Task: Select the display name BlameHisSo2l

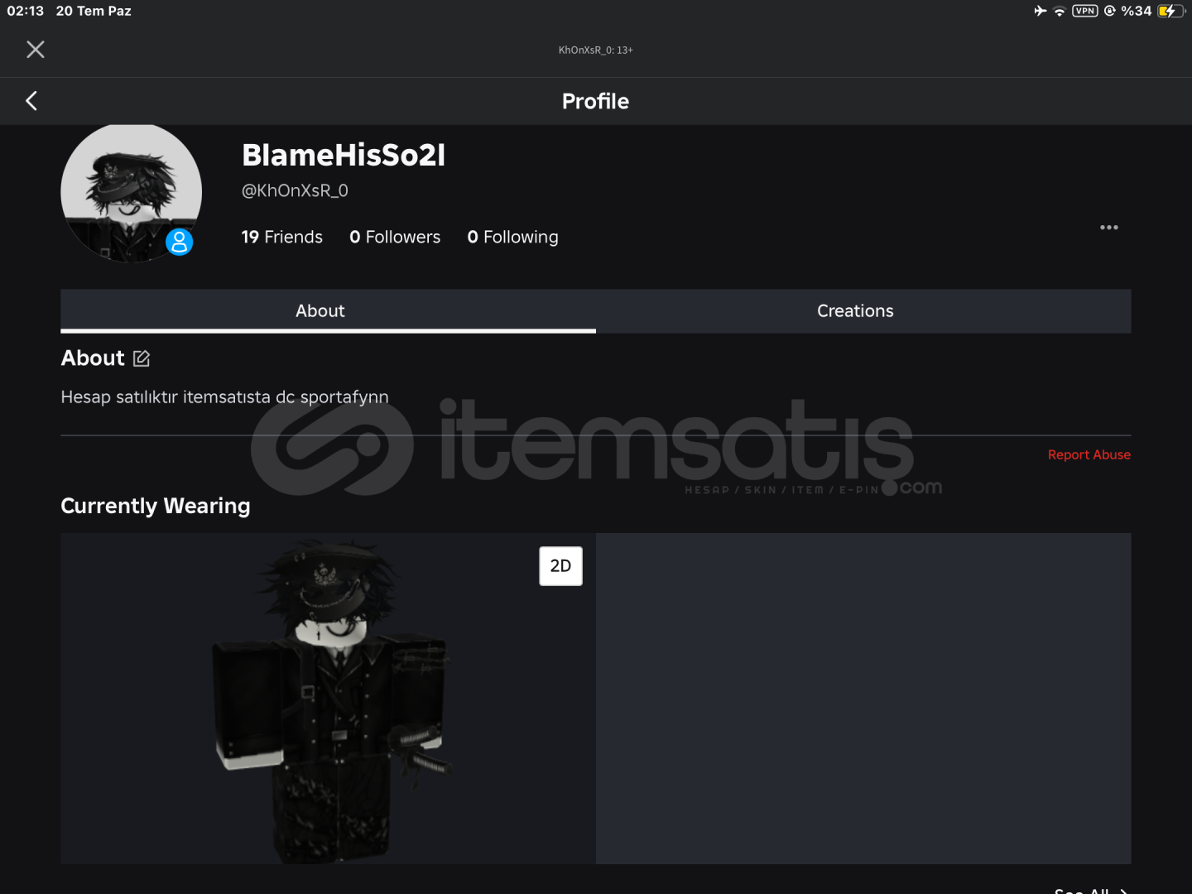Action: click(344, 155)
